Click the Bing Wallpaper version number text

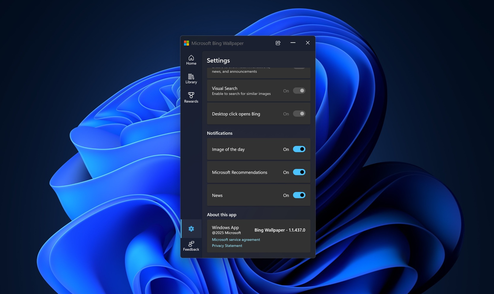coord(279,230)
